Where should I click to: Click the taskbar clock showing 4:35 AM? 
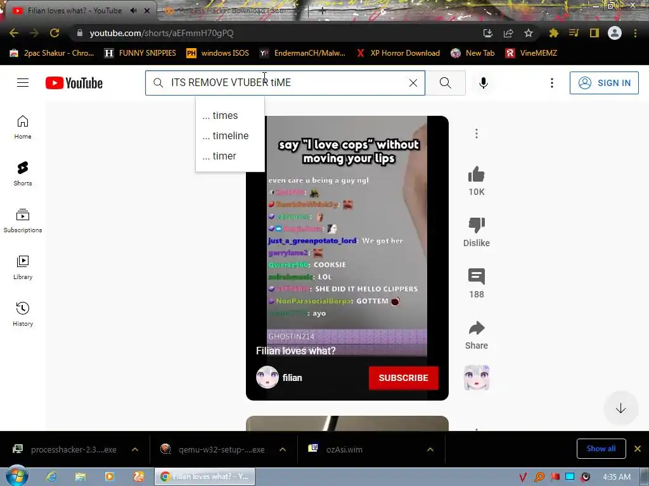616,477
